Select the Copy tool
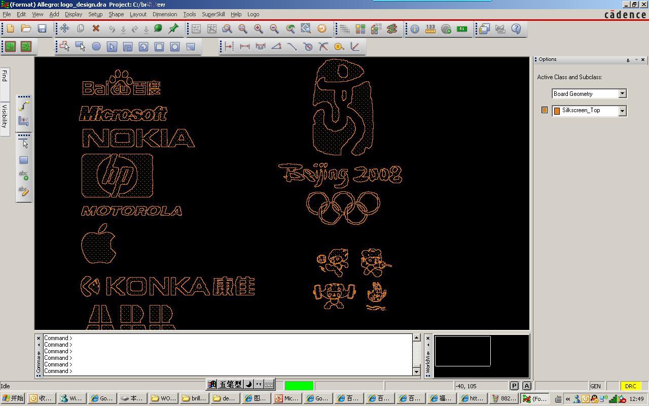The image size is (649, 406). coord(80,29)
